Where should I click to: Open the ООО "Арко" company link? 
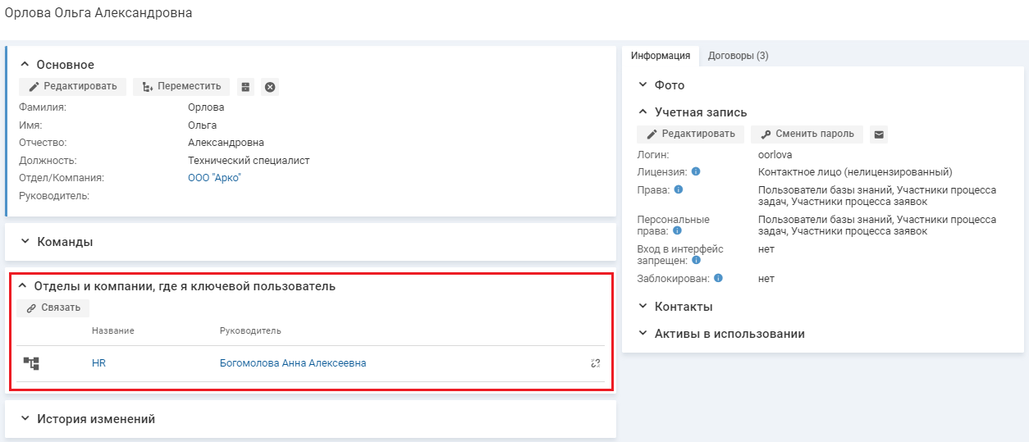[214, 178]
